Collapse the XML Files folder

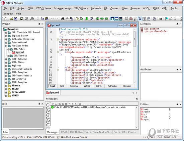9,49
